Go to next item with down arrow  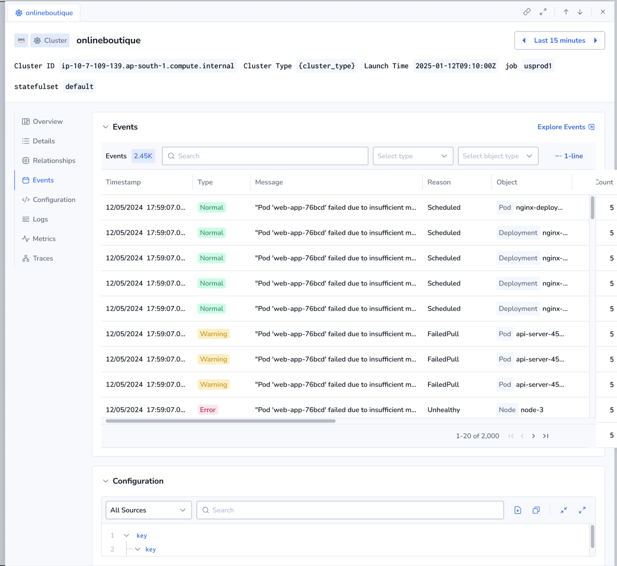coord(580,12)
